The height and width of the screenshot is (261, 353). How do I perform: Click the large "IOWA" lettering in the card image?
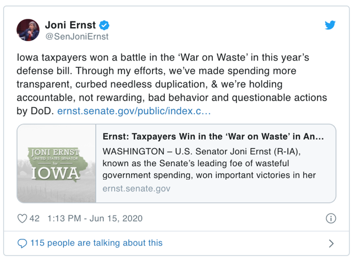point(55,172)
